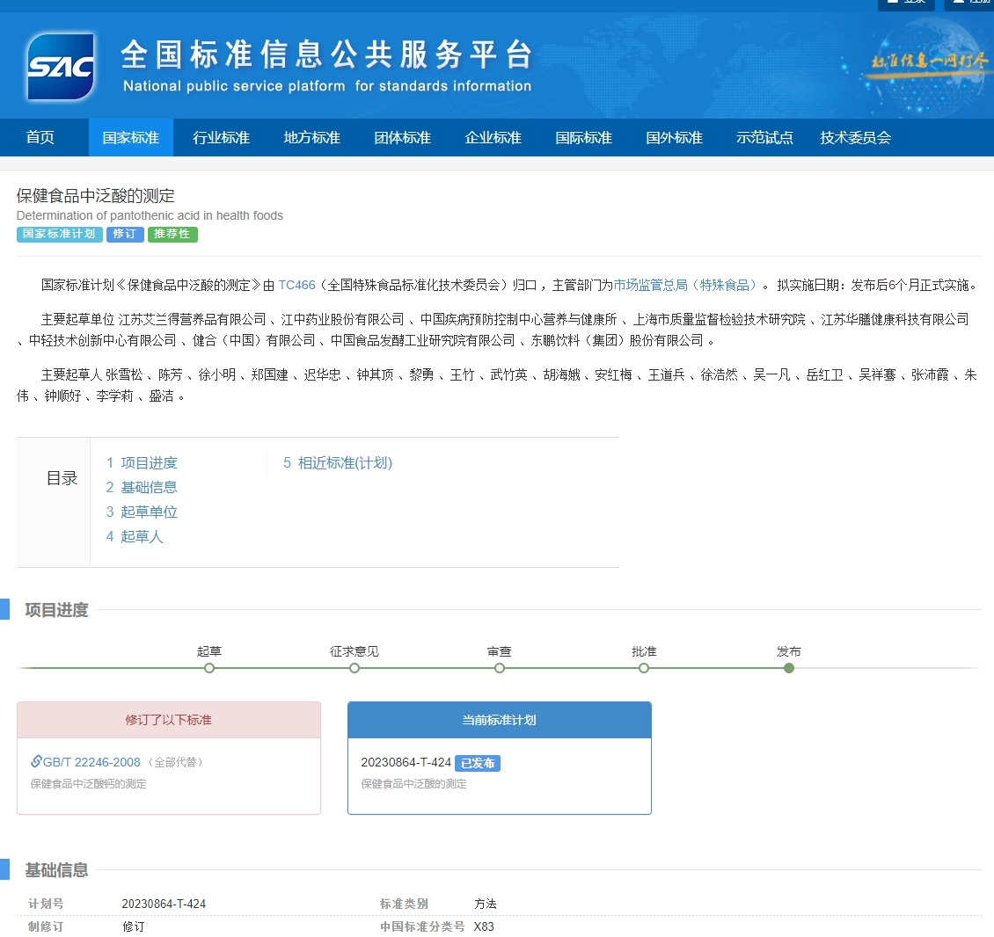
Task: Click the green 推荐性 tag
Action: (172, 234)
